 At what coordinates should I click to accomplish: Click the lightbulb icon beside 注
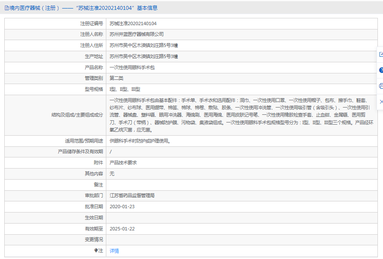pos(96,251)
